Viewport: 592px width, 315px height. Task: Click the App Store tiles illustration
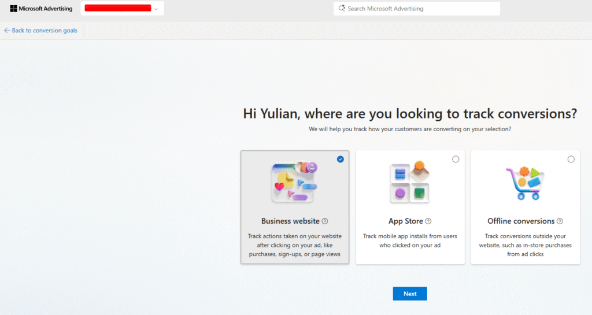pyautogui.click(x=410, y=182)
